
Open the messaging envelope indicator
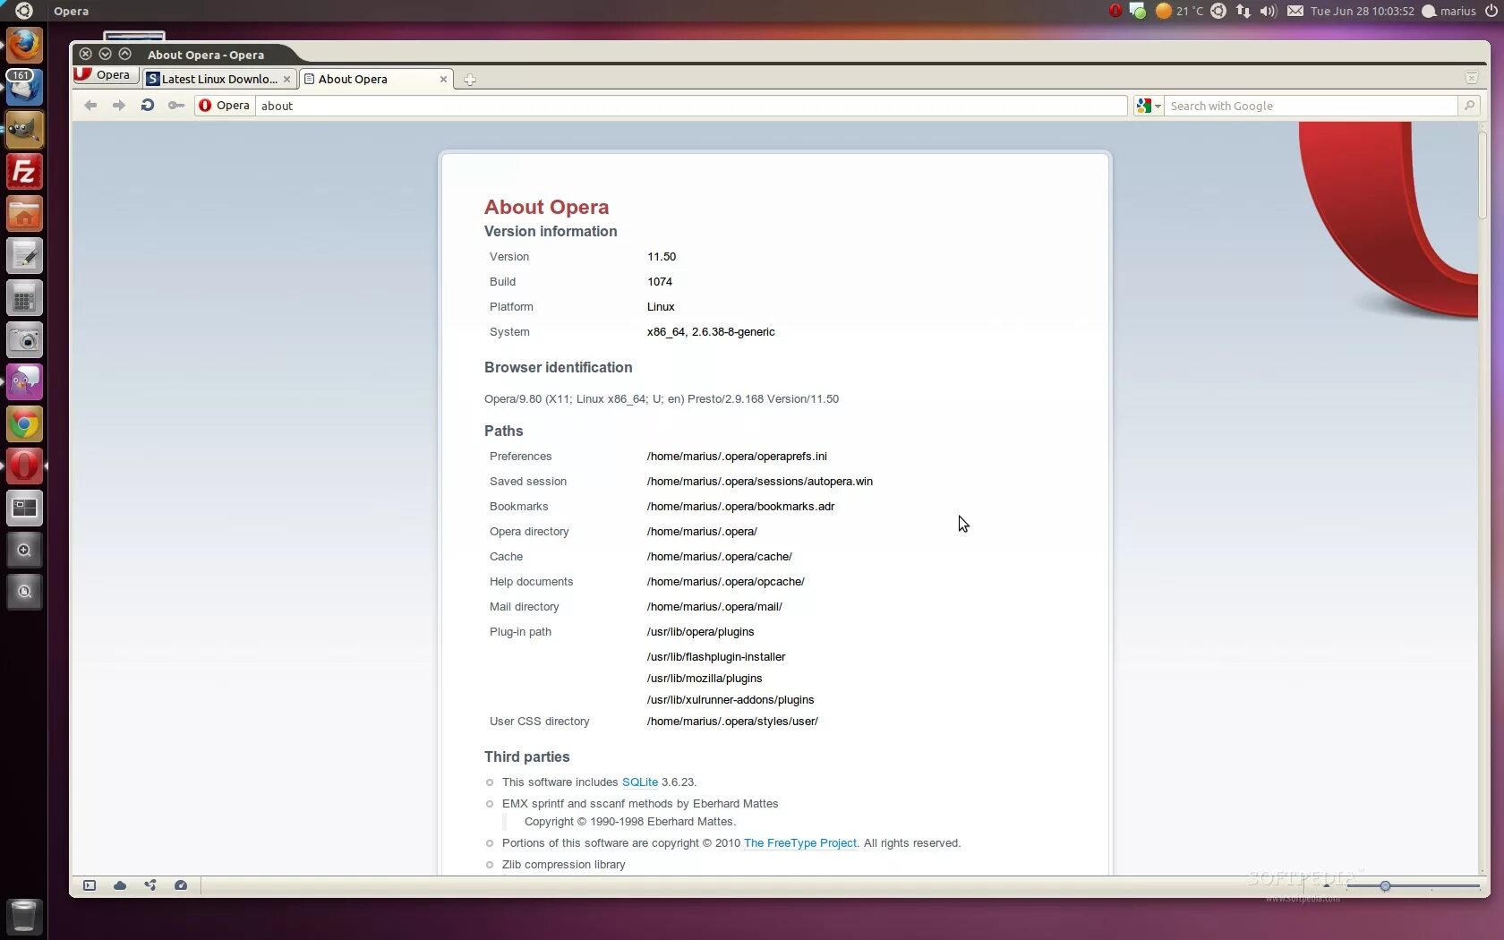(1295, 11)
